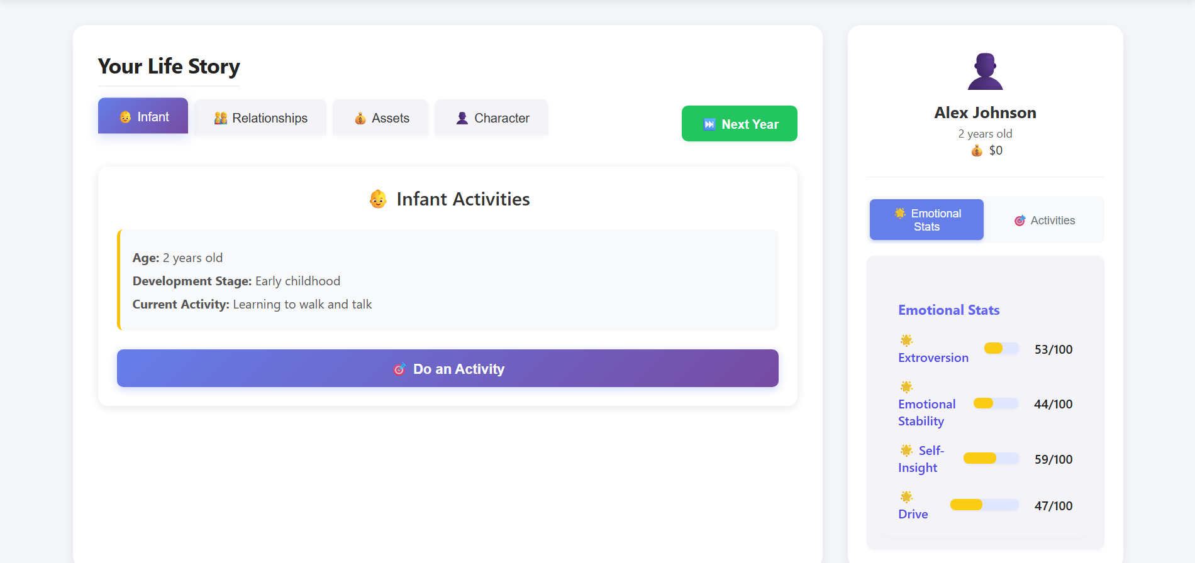Open the Assets tab
Screen dimensions: 1195x563
pos(381,118)
